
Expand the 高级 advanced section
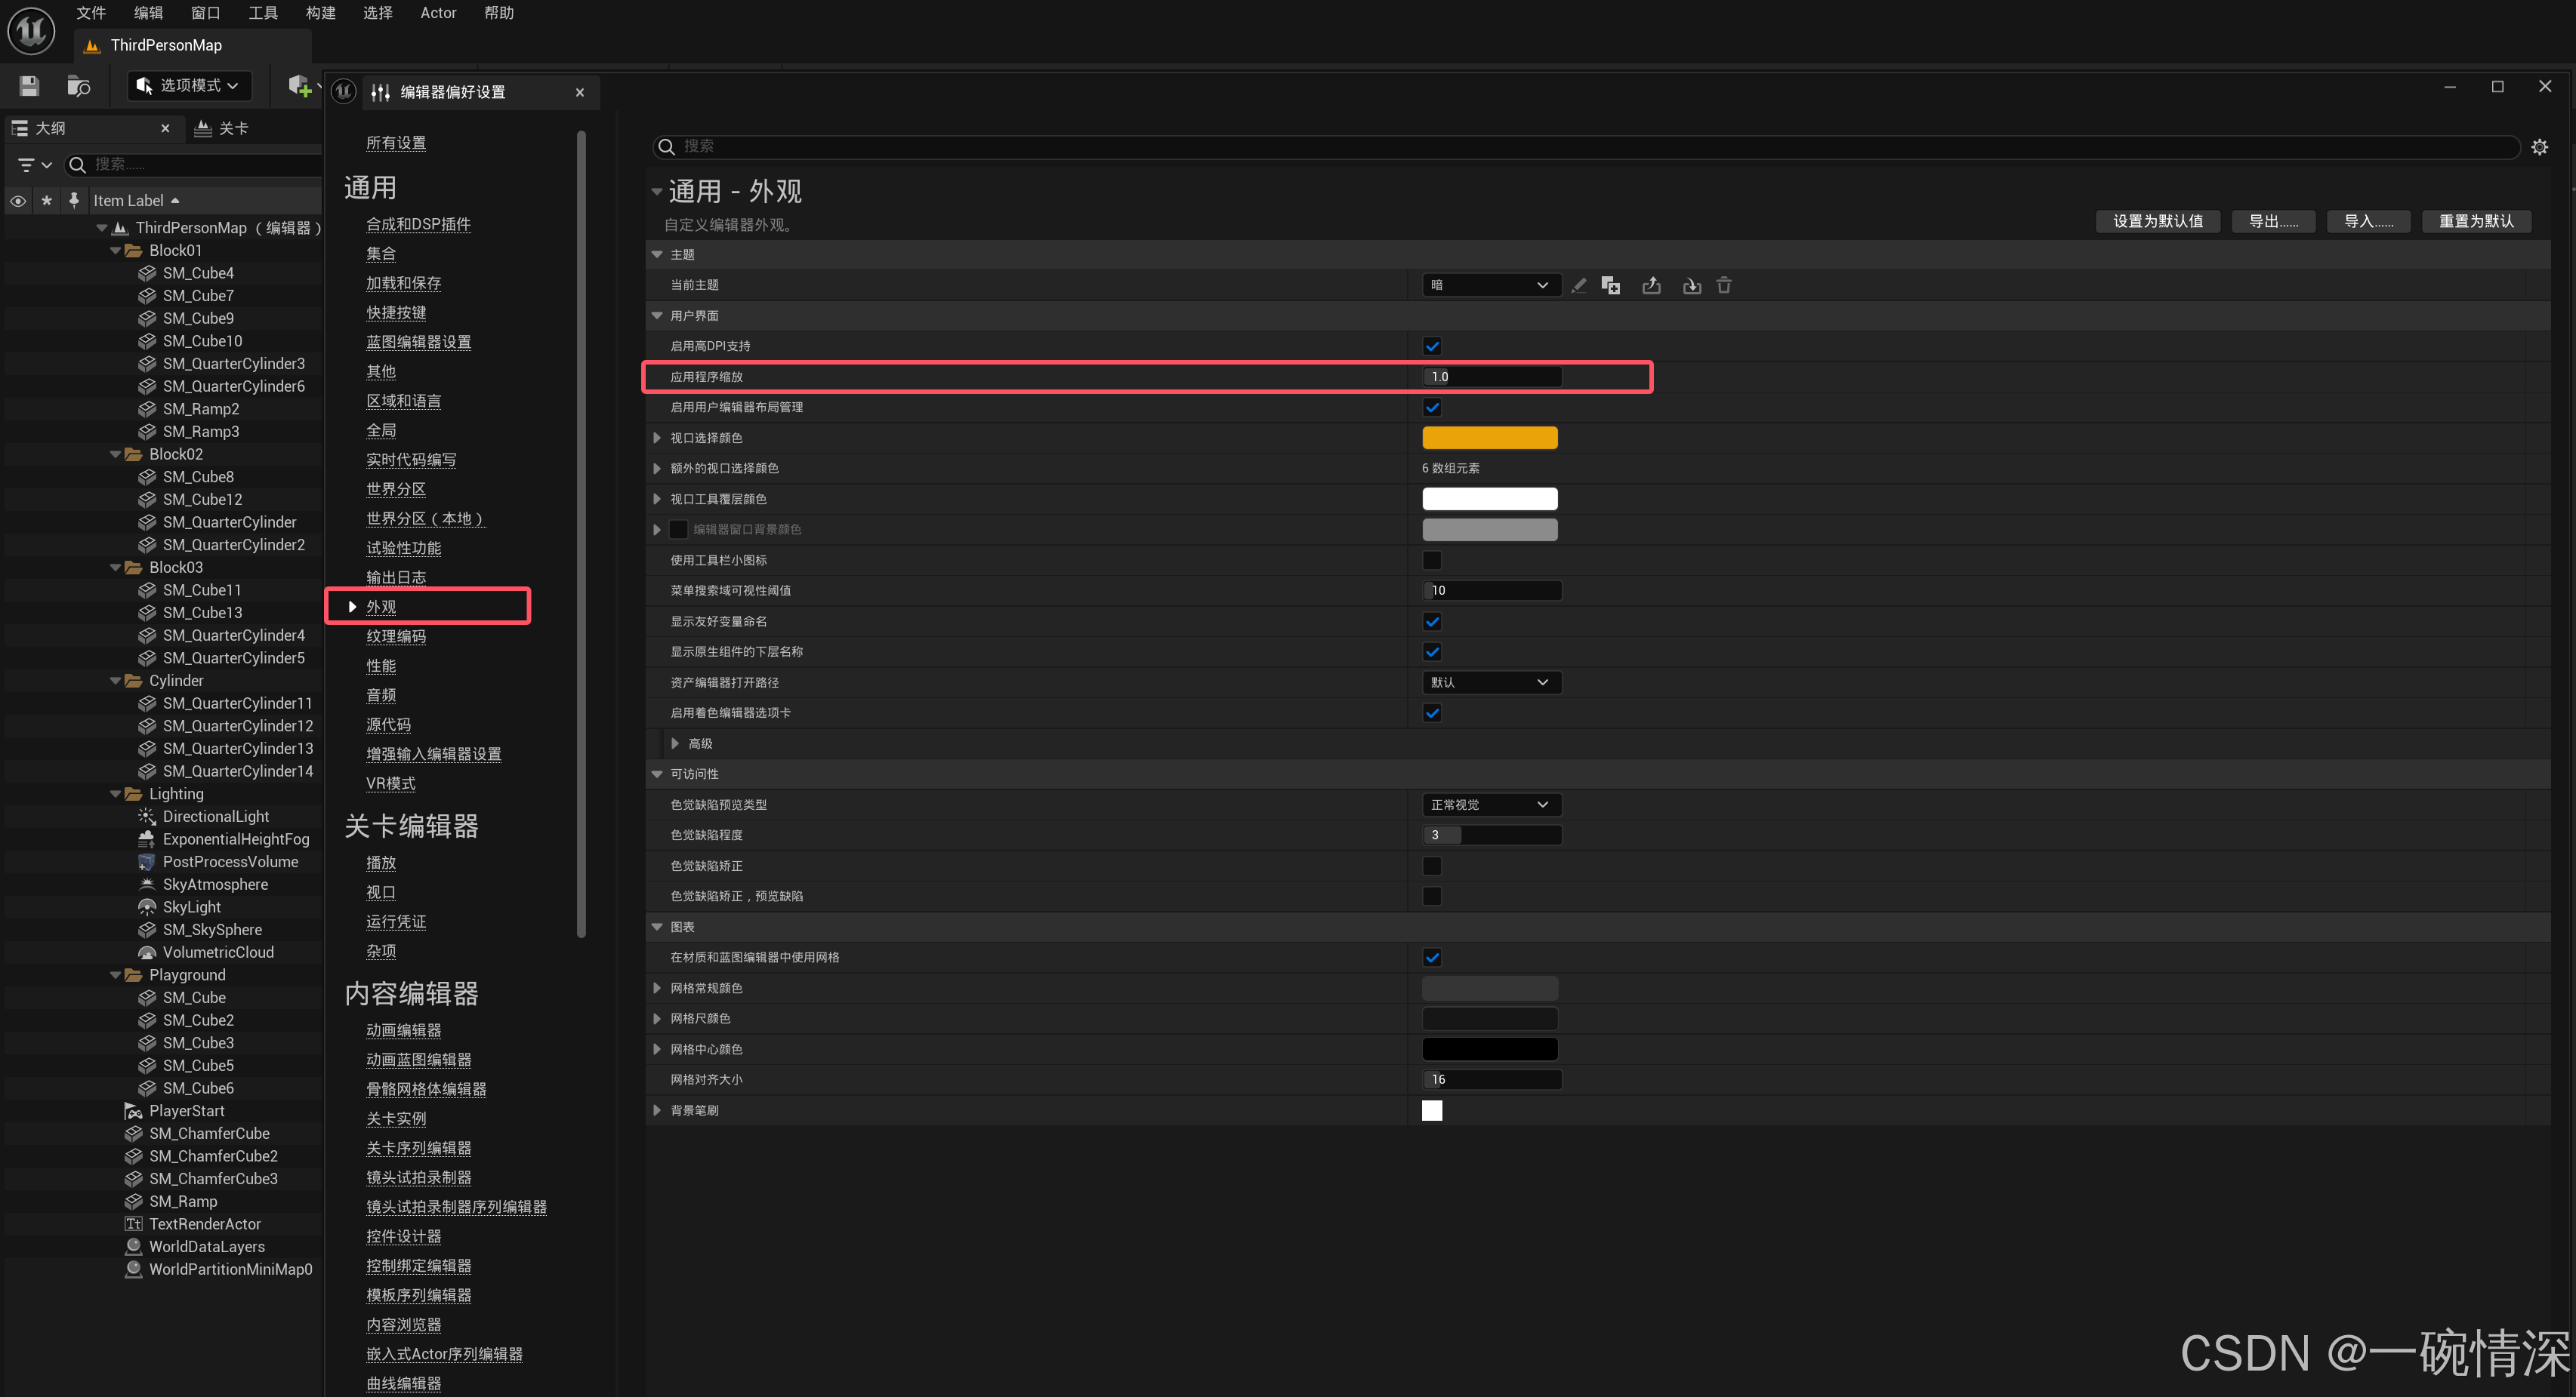coord(676,743)
